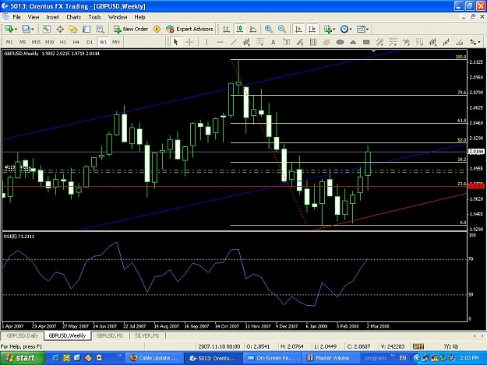Select the Trendline drawing tool
Image resolution: width=487 pixels, height=365 pixels.
pos(233,42)
